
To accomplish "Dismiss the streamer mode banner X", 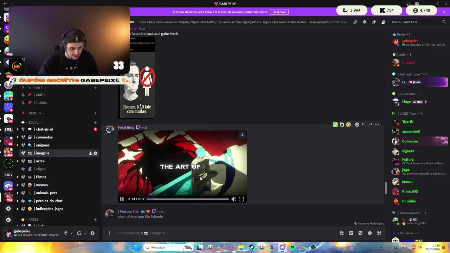I will (444, 12).
